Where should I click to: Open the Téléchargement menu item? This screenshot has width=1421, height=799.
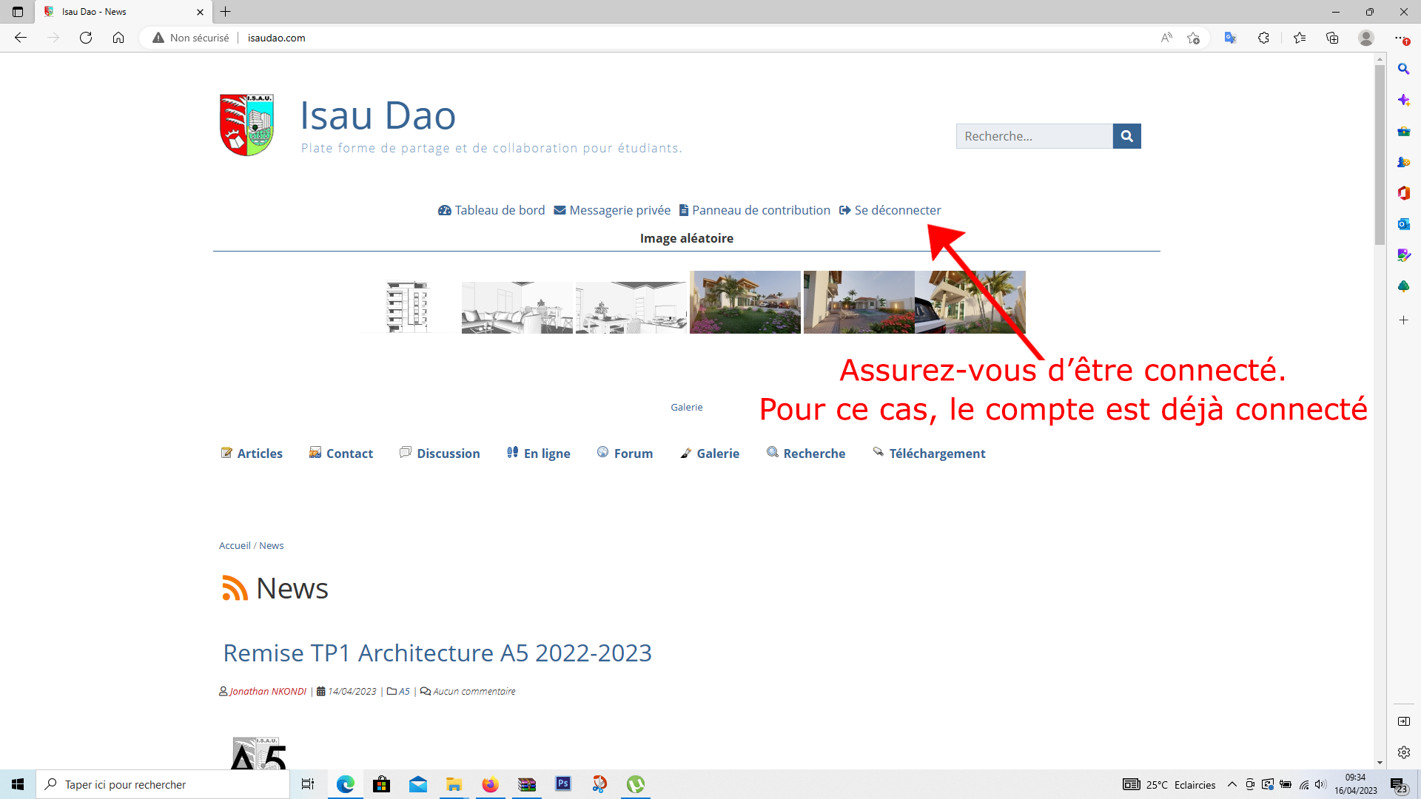click(936, 454)
